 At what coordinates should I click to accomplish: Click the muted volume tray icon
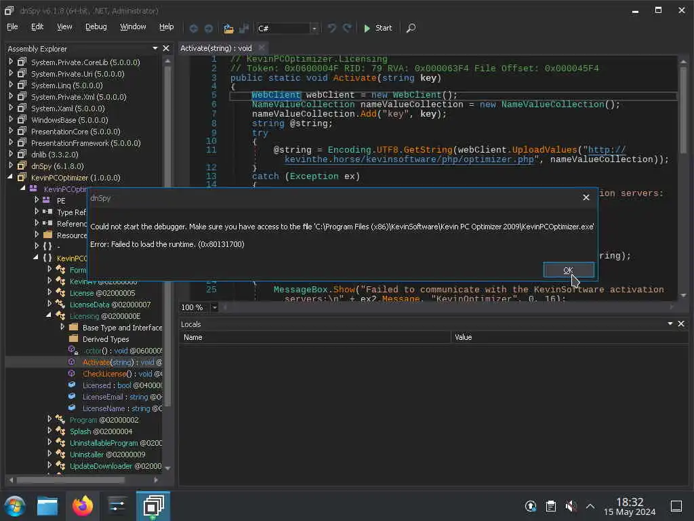[x=571, y=506]
